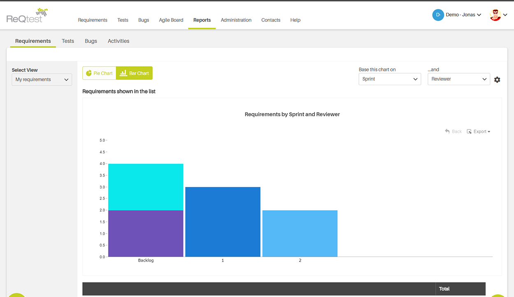
Task: Open the Agile Board menu
Action: tap(171, 20)
